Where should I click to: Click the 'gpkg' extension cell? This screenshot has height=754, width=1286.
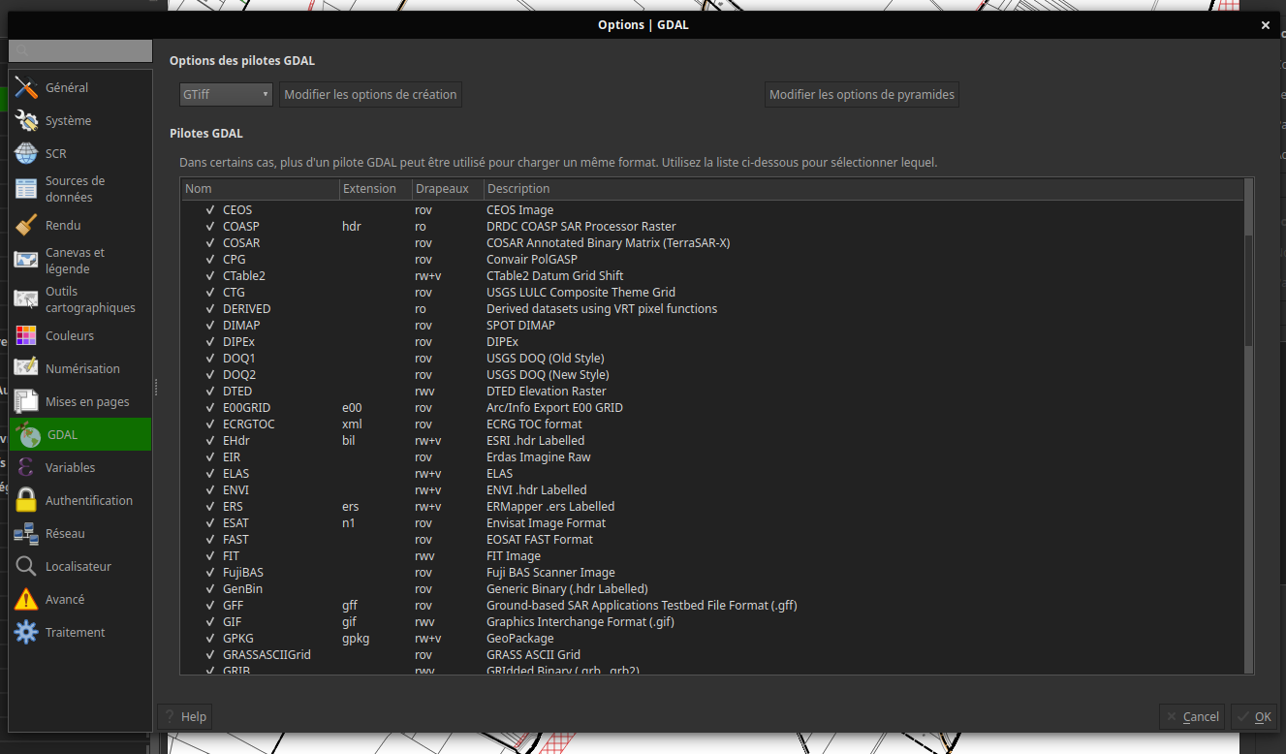[356, 638]
